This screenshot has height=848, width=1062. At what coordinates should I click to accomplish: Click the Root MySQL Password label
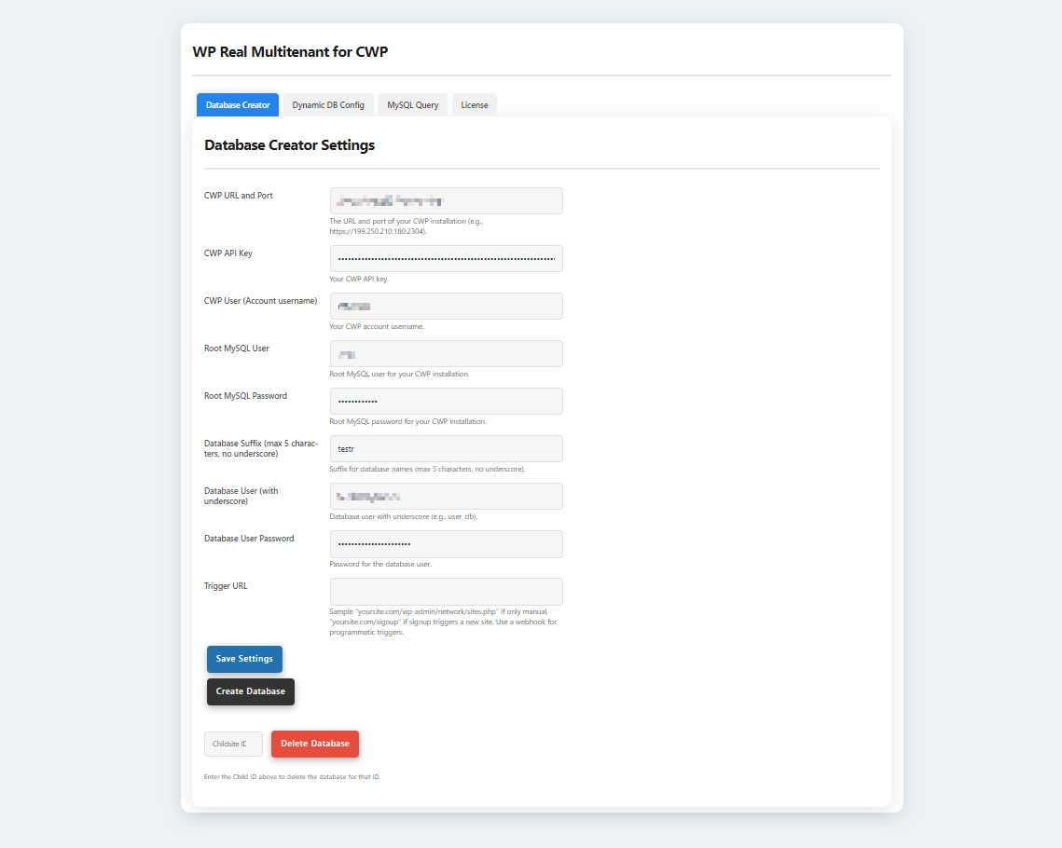click(x=245, y=396)
